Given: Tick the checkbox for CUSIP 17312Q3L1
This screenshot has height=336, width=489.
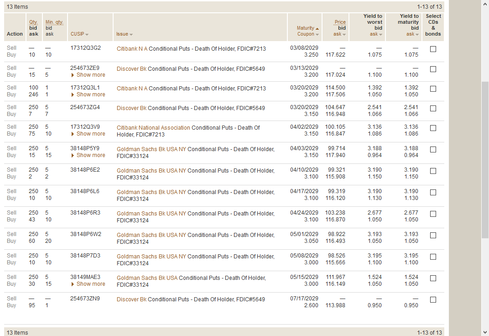Looking at the screenshot, I should pyautogui.click(x=433, y=89).
